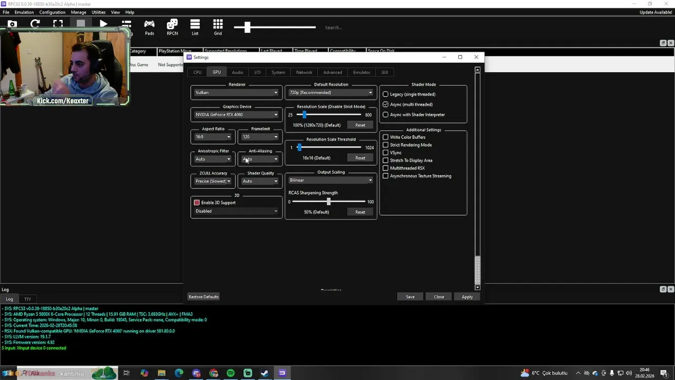Open the Emulation menu
The width and height of the screenshot is (675, 380).
pyautogui.click(x=24, y=12)
